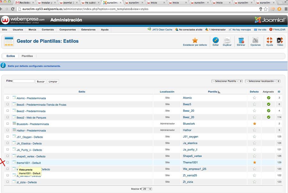Screen dimensions: 288x193
Task: Open the Ayuda menu in top bar
Action: tap(105, 30)
